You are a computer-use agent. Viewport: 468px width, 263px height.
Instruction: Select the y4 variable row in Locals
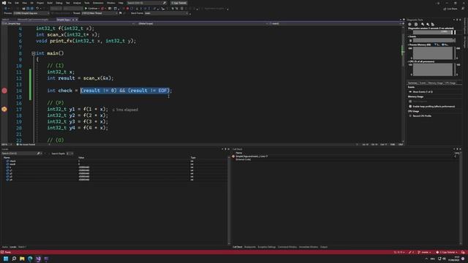click(115, 180)
